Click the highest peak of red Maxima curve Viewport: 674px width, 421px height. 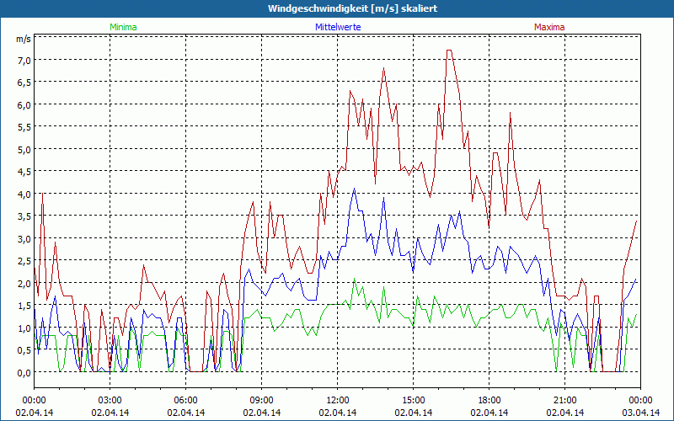tap(449, 51)
